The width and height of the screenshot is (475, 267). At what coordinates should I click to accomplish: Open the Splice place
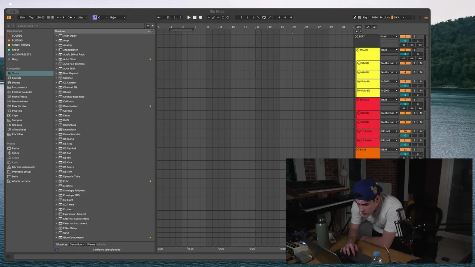(16, 153)
